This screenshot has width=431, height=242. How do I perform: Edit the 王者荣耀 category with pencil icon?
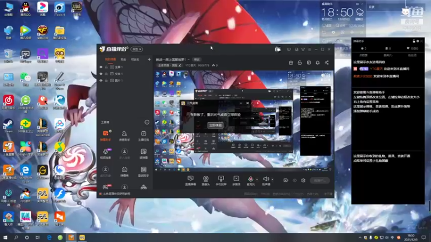180,65
